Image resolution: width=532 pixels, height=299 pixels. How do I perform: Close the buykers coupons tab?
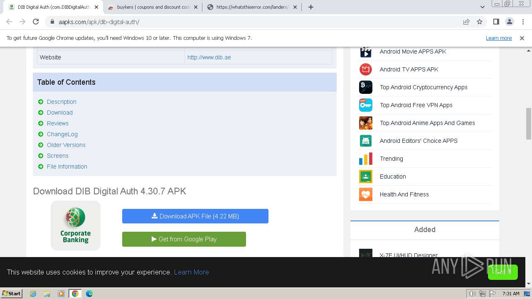coord(195,7)
